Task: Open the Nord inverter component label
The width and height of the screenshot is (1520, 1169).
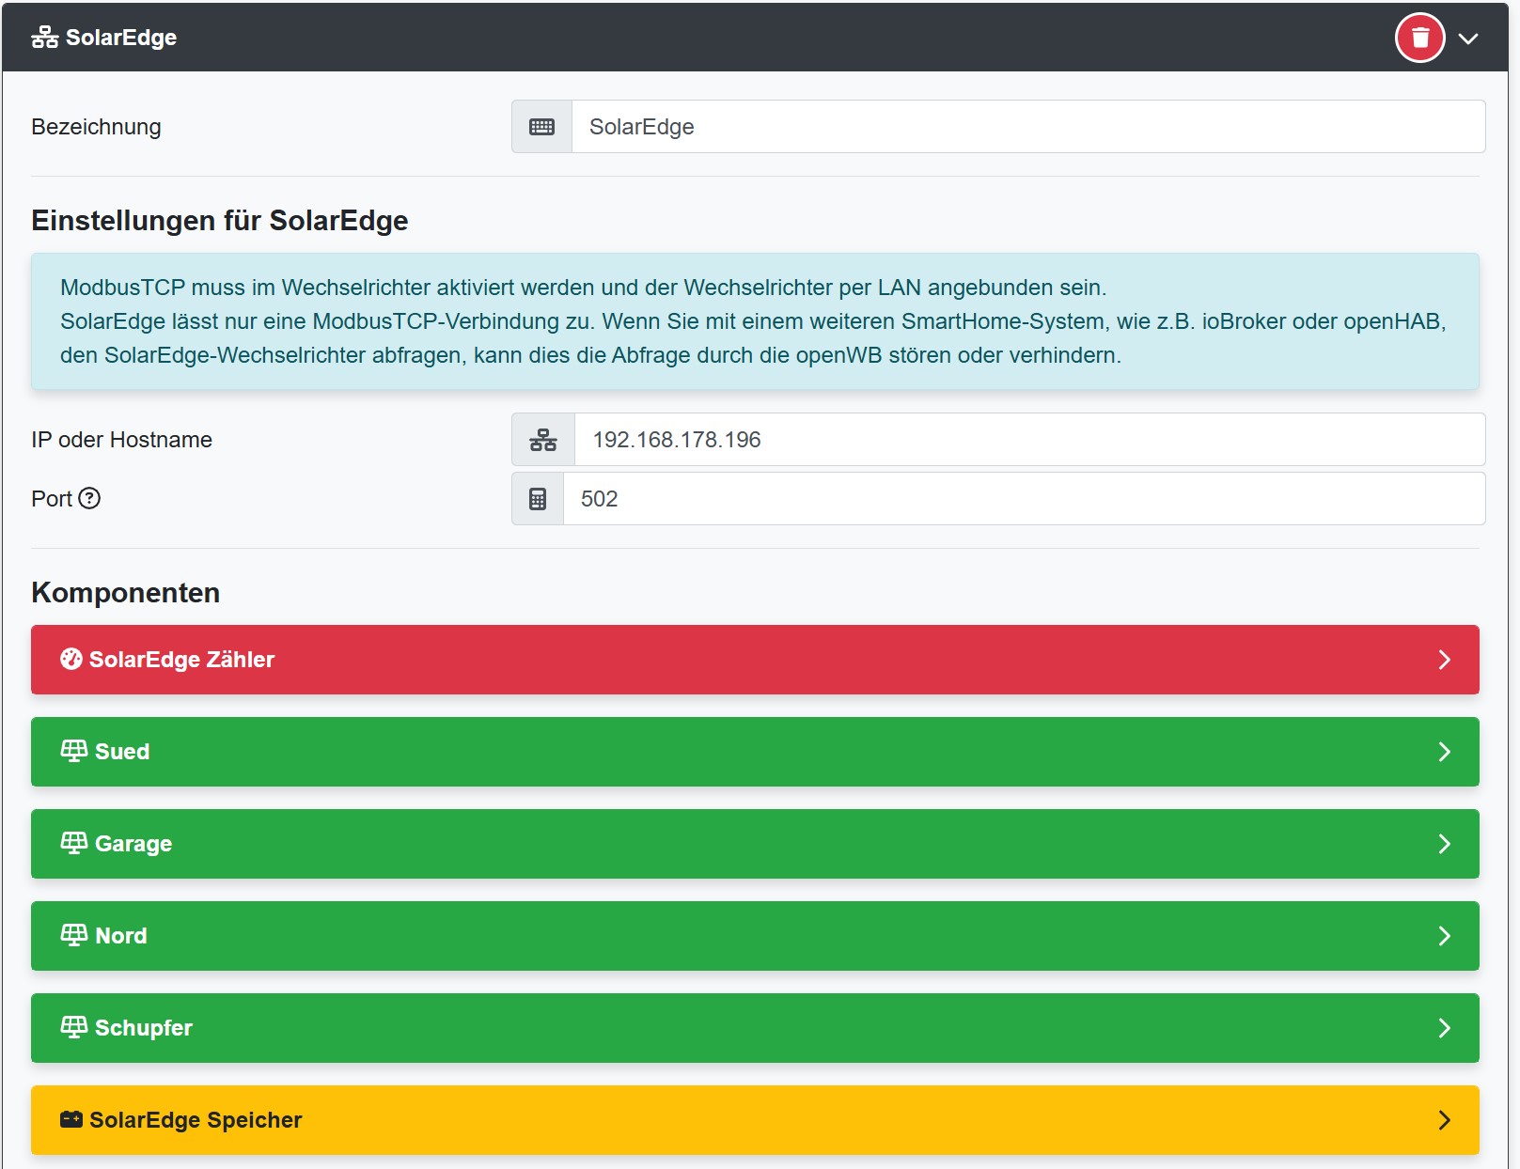Action: [121, 936]
